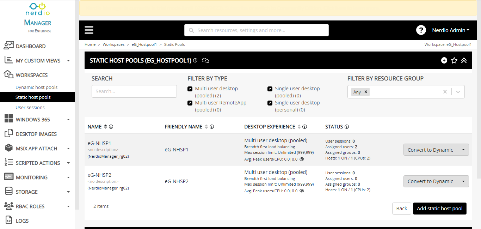Screen dimensions: 481x229
Task: Select Static host pools menu item
Action: (x=37, y=97)
